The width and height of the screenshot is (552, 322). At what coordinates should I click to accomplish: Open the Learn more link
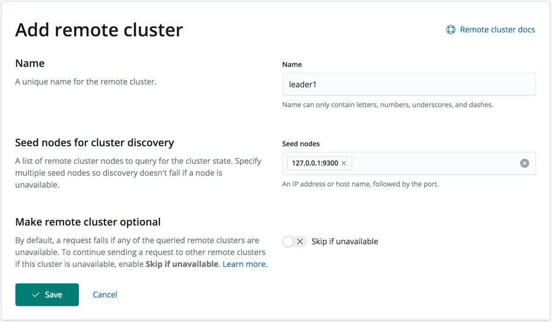[x=245, y=264]
